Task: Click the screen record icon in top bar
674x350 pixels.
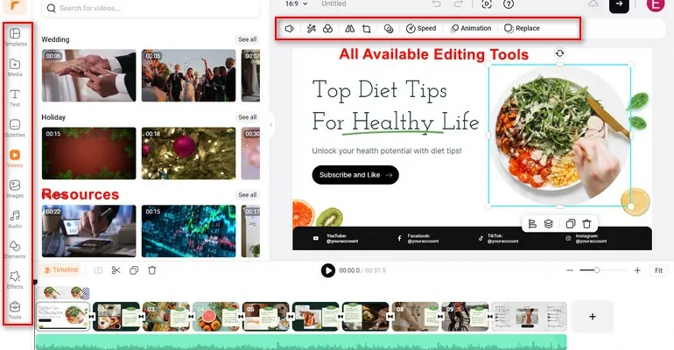Action: click(487, 3)
